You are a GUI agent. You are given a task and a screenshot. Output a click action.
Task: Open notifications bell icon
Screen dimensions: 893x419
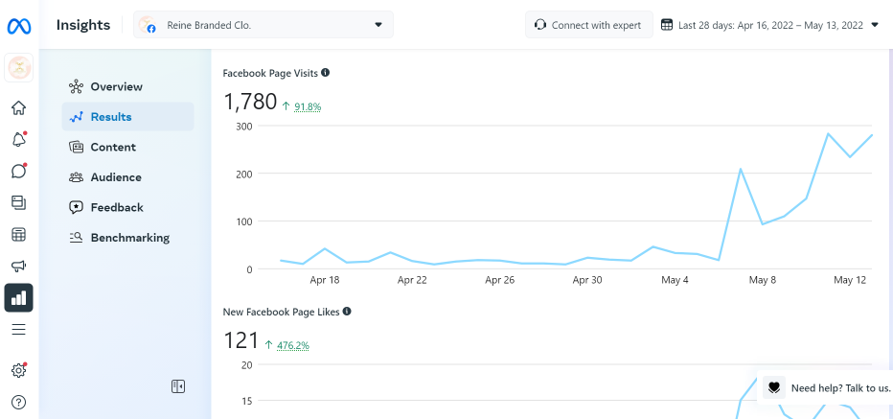[x=18, y=140]
